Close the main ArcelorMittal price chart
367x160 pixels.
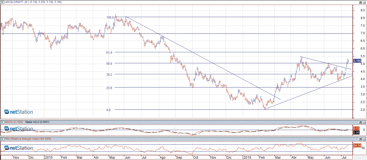[x=364, y=2]
